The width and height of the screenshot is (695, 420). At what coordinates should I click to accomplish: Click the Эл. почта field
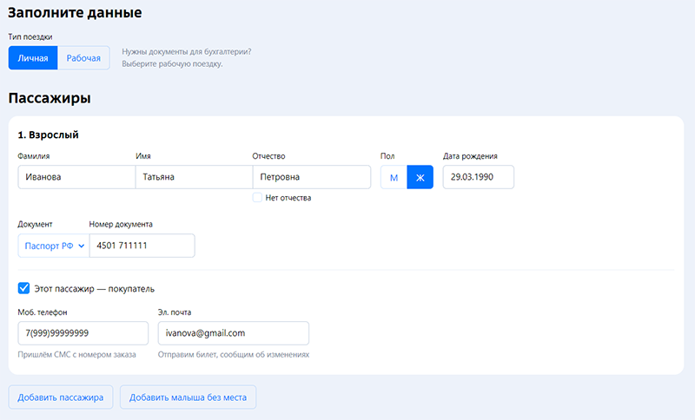pyautogui.click(x=233, y=333)
